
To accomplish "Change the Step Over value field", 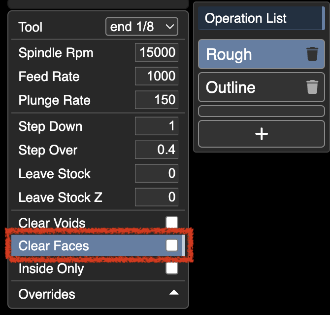I will (x=157, y=150).
